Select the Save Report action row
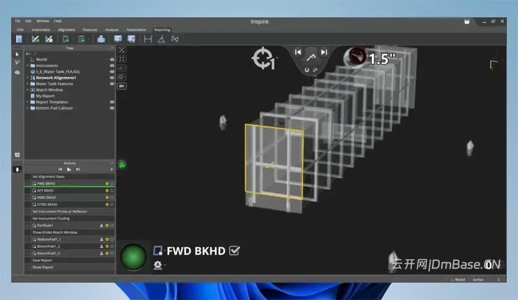This screenshot has width=518, height=300. pyautogui.click(x=70, y=260)
